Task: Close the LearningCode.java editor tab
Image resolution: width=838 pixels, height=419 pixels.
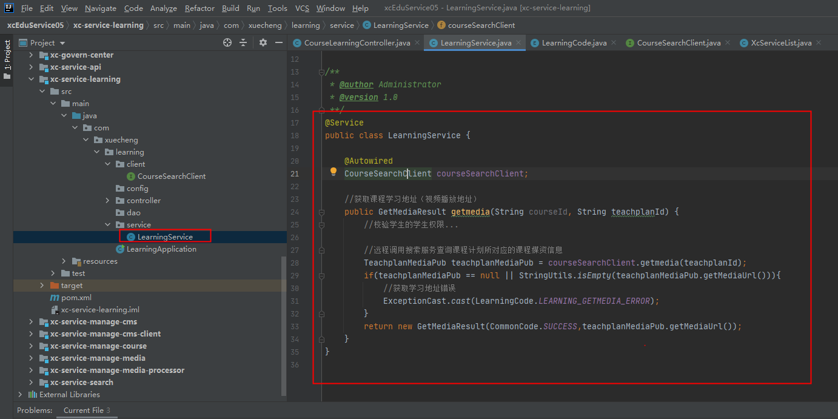Action: 614,42
